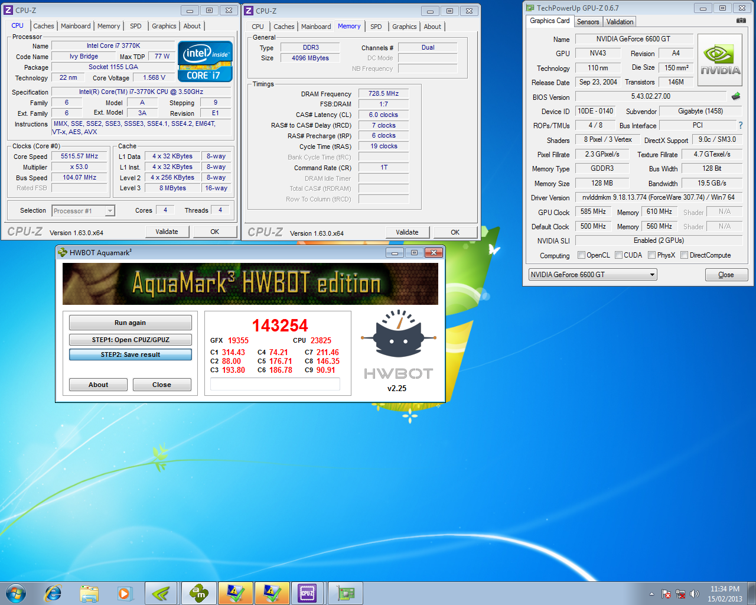This screenshot has height=605, width=756.
Task: Toggle the CUDA checkbox
Action: point(618,255)
